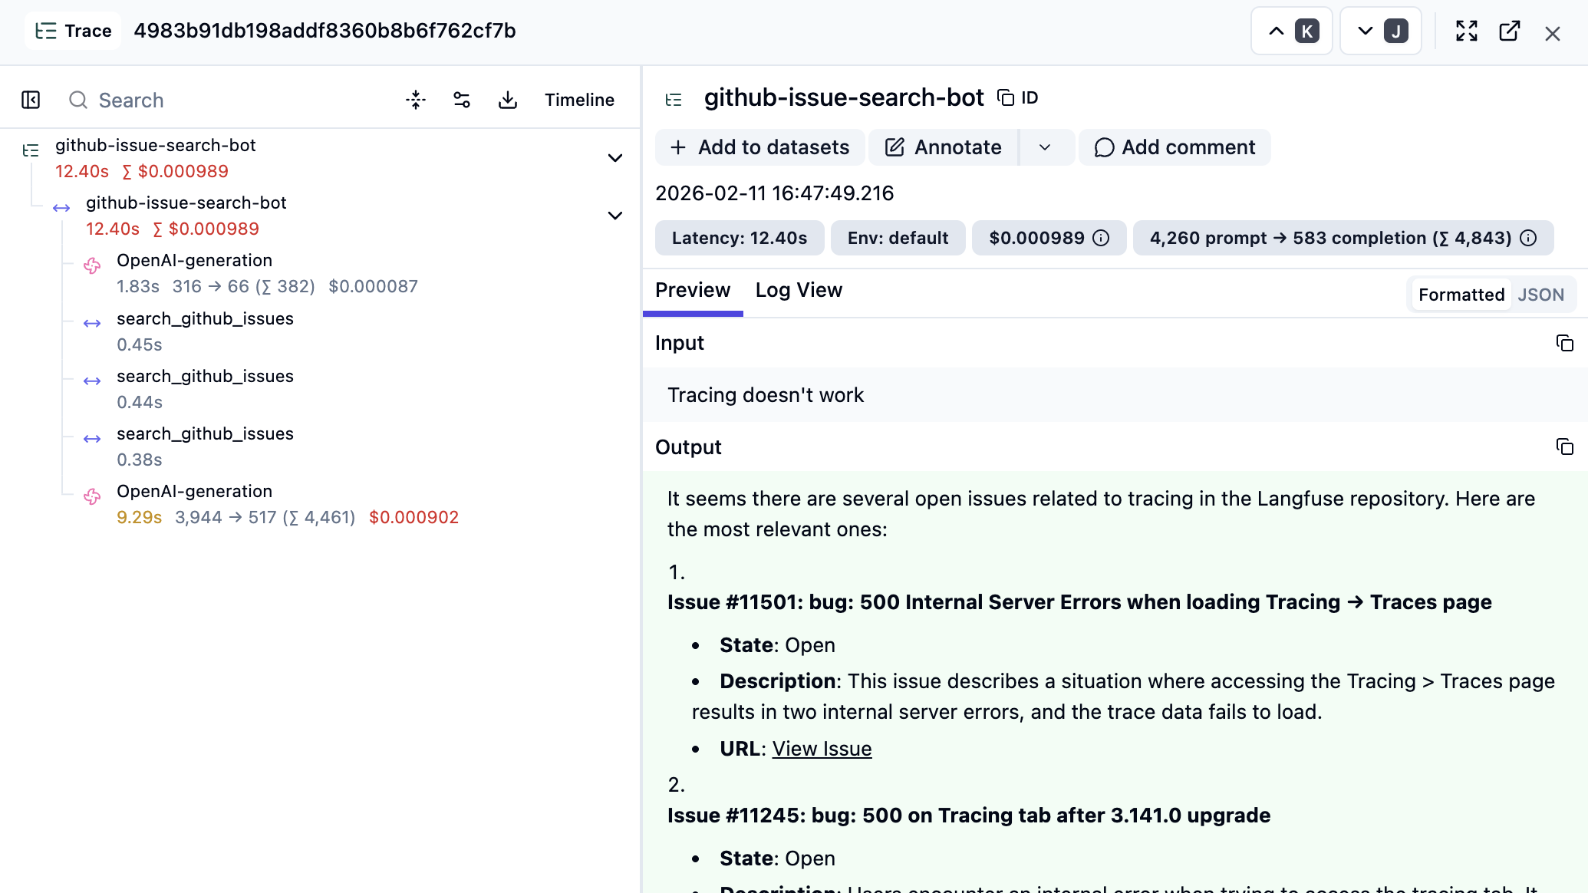Image resolution: width=1588 pixels, height=893 pixels.
Task: Keep Formatted view selected
Action: click(x=1460, y=294)
